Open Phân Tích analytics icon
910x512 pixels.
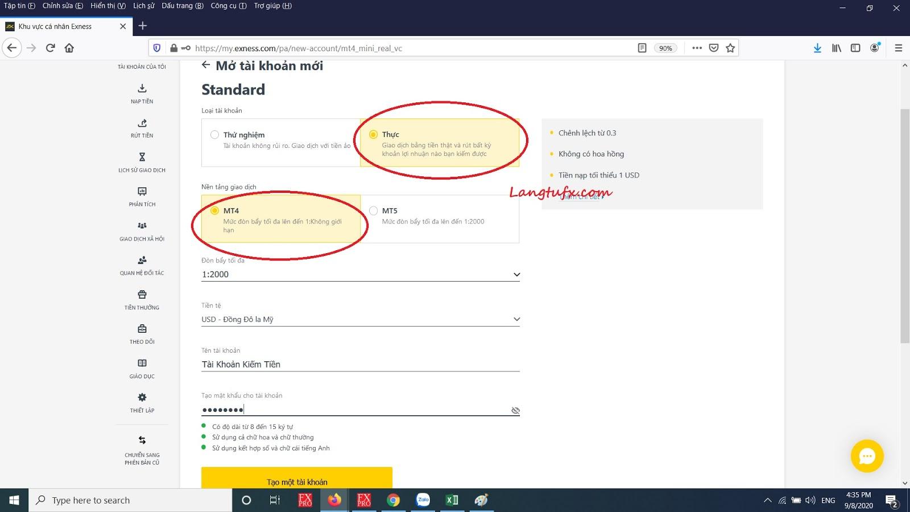tap(142, 192)
